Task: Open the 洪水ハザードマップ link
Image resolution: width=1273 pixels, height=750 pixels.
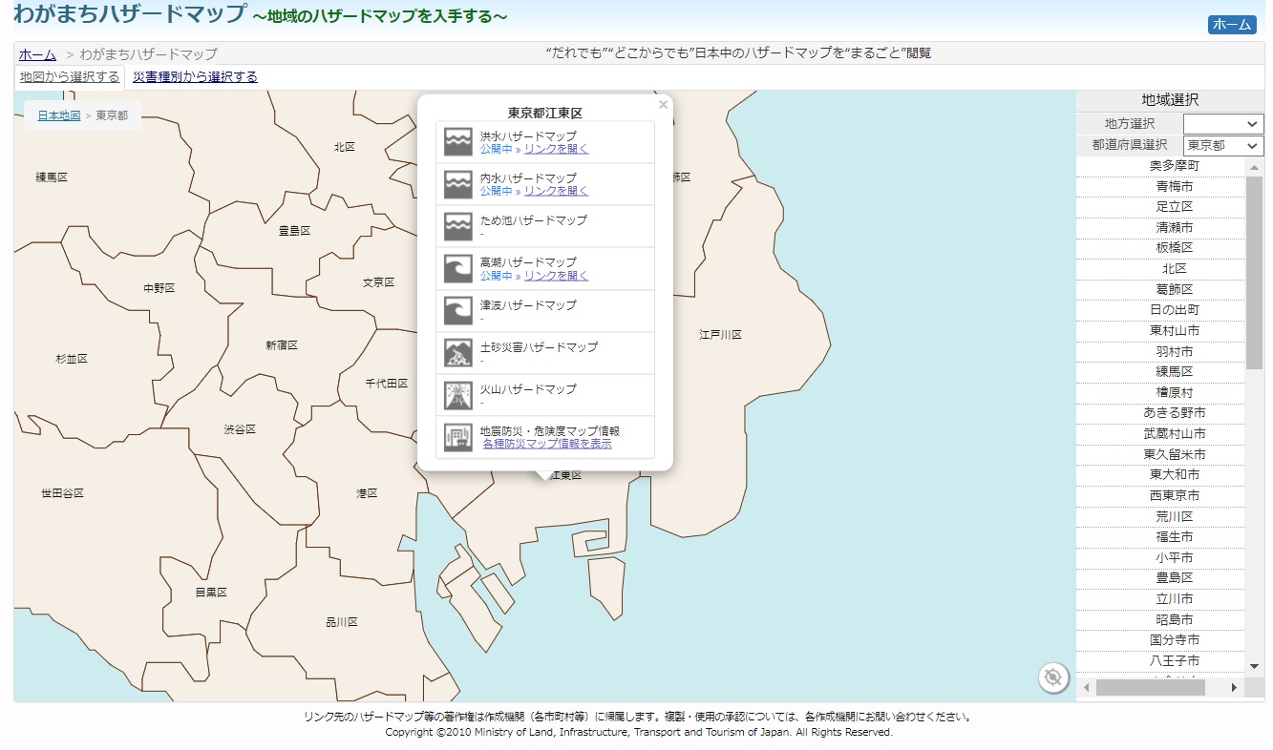Action: (x=556, y=149)
